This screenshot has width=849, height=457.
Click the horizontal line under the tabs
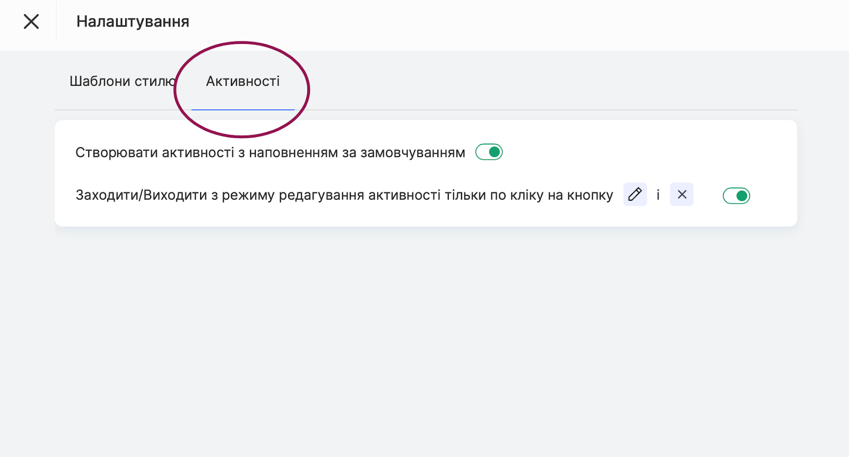[x=531, y=110]
